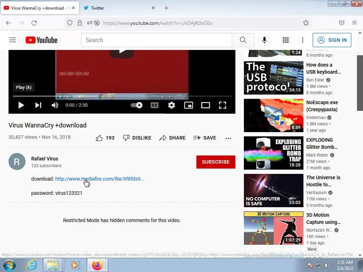The width and height of the screenshot is (363, 272).
Task: Select the video title text
Action: pyautogui.click(x=48, y=125)
